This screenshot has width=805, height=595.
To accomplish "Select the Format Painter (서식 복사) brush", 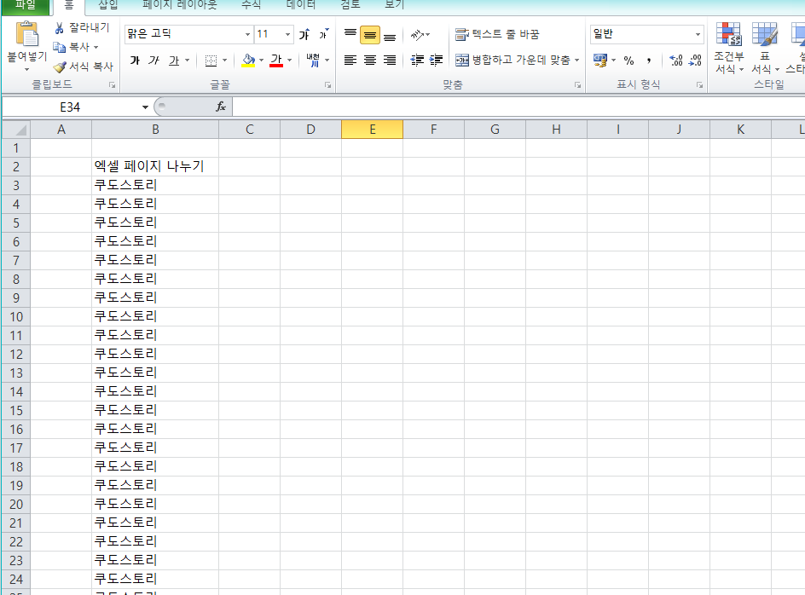I will coord(60,66).
